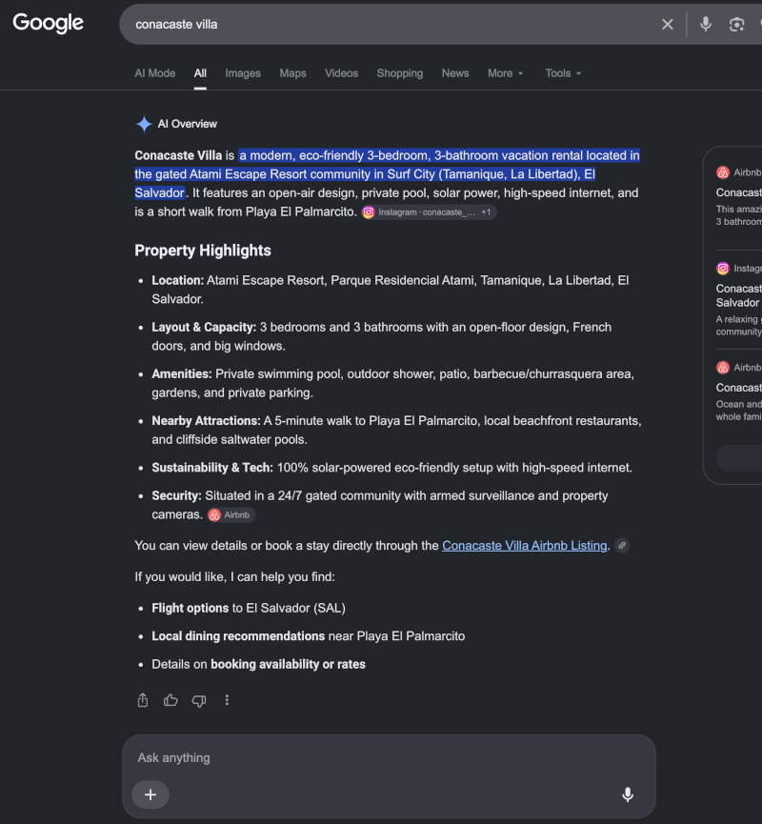Image resolution: width=762 pixels, height=824 pixels.
Task: Click the first Airbnb icon in sources panel
Action: (723, 172)
